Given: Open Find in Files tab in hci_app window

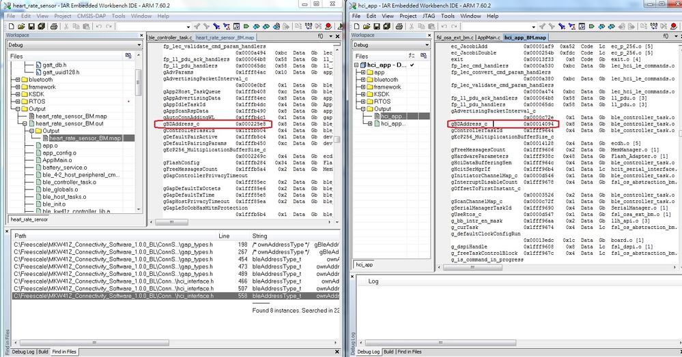Looking at the screenshot, I should click(410, 352).
